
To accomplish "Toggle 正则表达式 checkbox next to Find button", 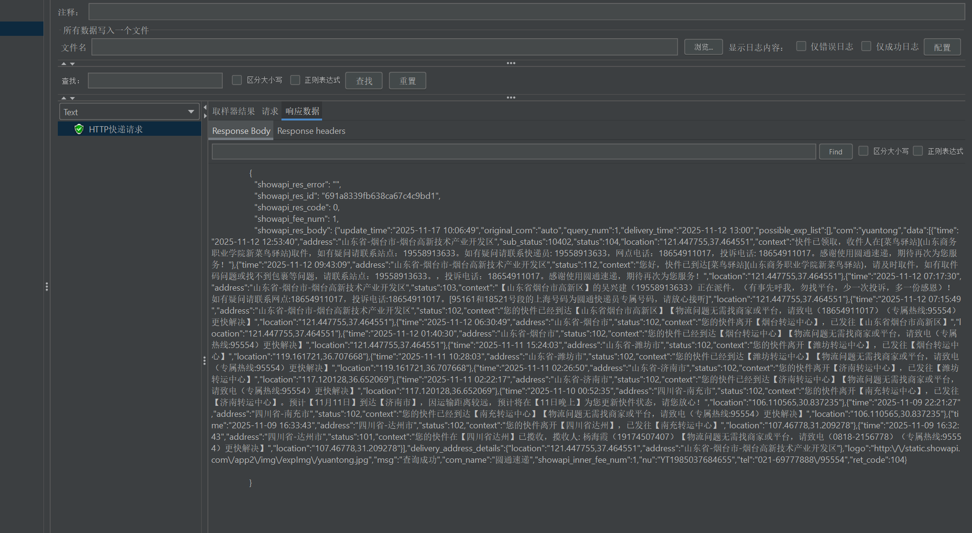I will [x=918, y=151].
